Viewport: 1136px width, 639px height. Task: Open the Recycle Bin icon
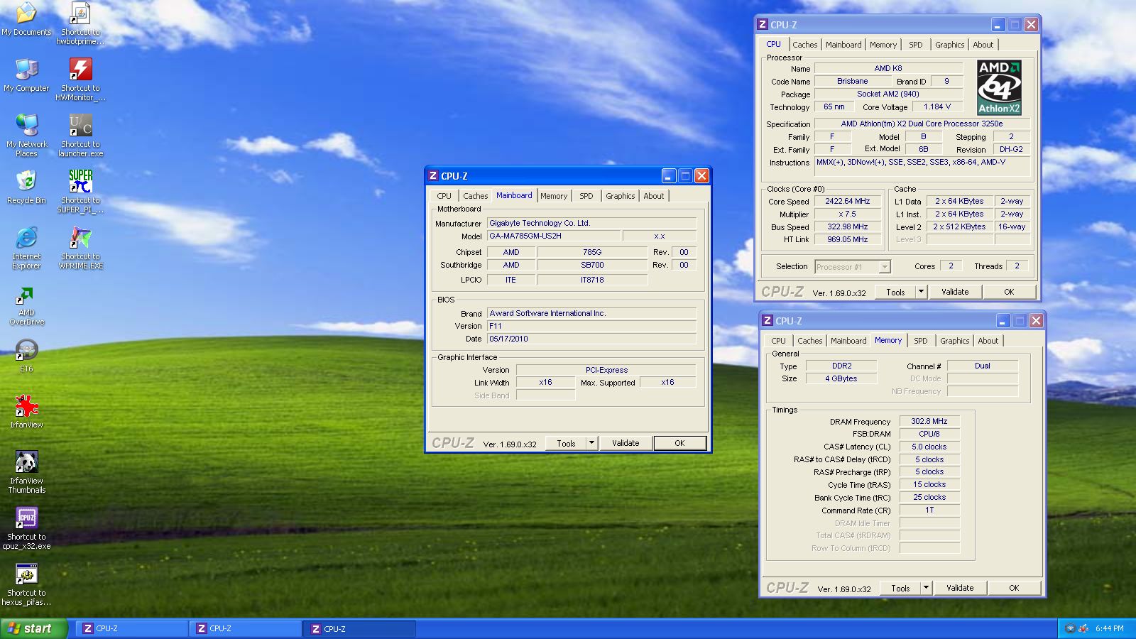26,187
